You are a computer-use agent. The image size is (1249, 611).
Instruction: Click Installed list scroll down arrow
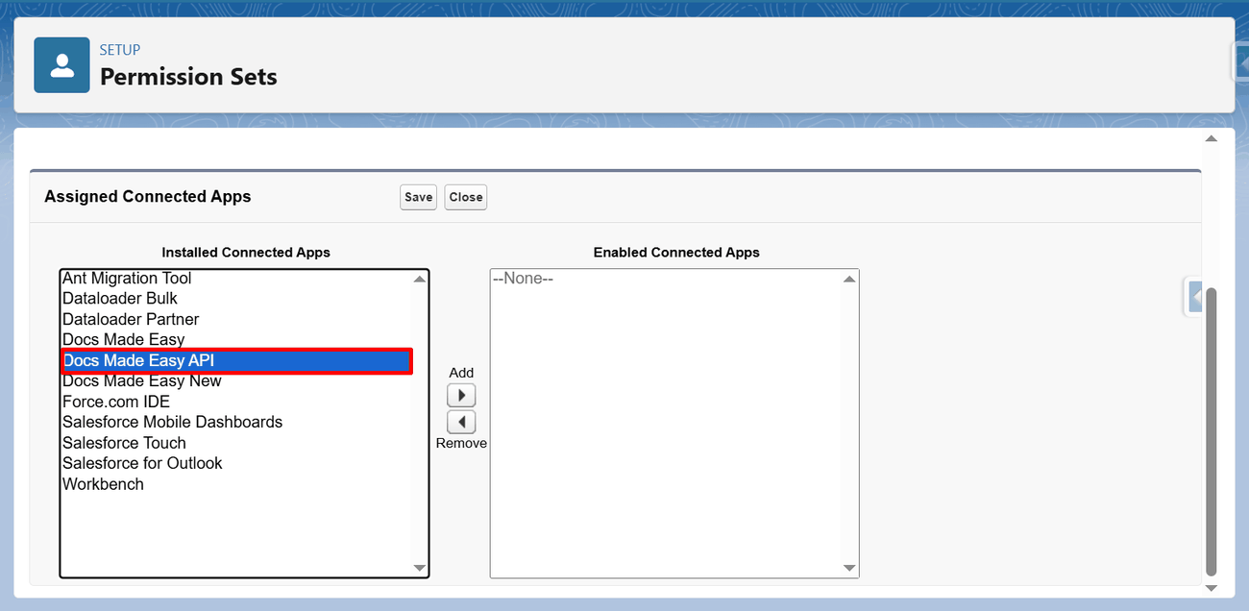click(x=420, y=568)
